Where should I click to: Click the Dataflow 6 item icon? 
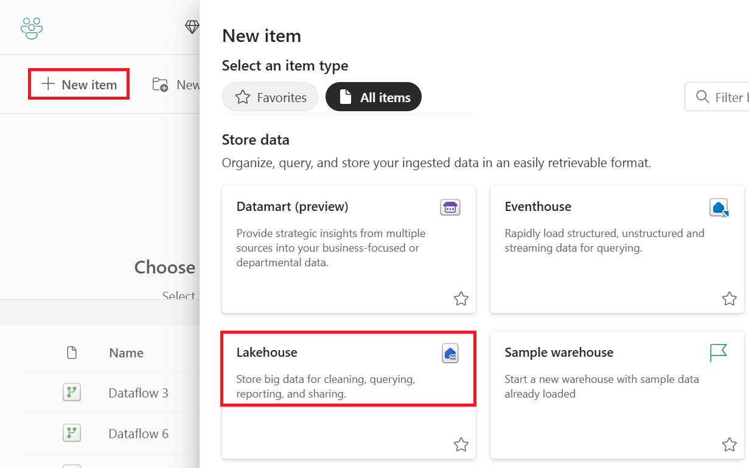(72, 433)
